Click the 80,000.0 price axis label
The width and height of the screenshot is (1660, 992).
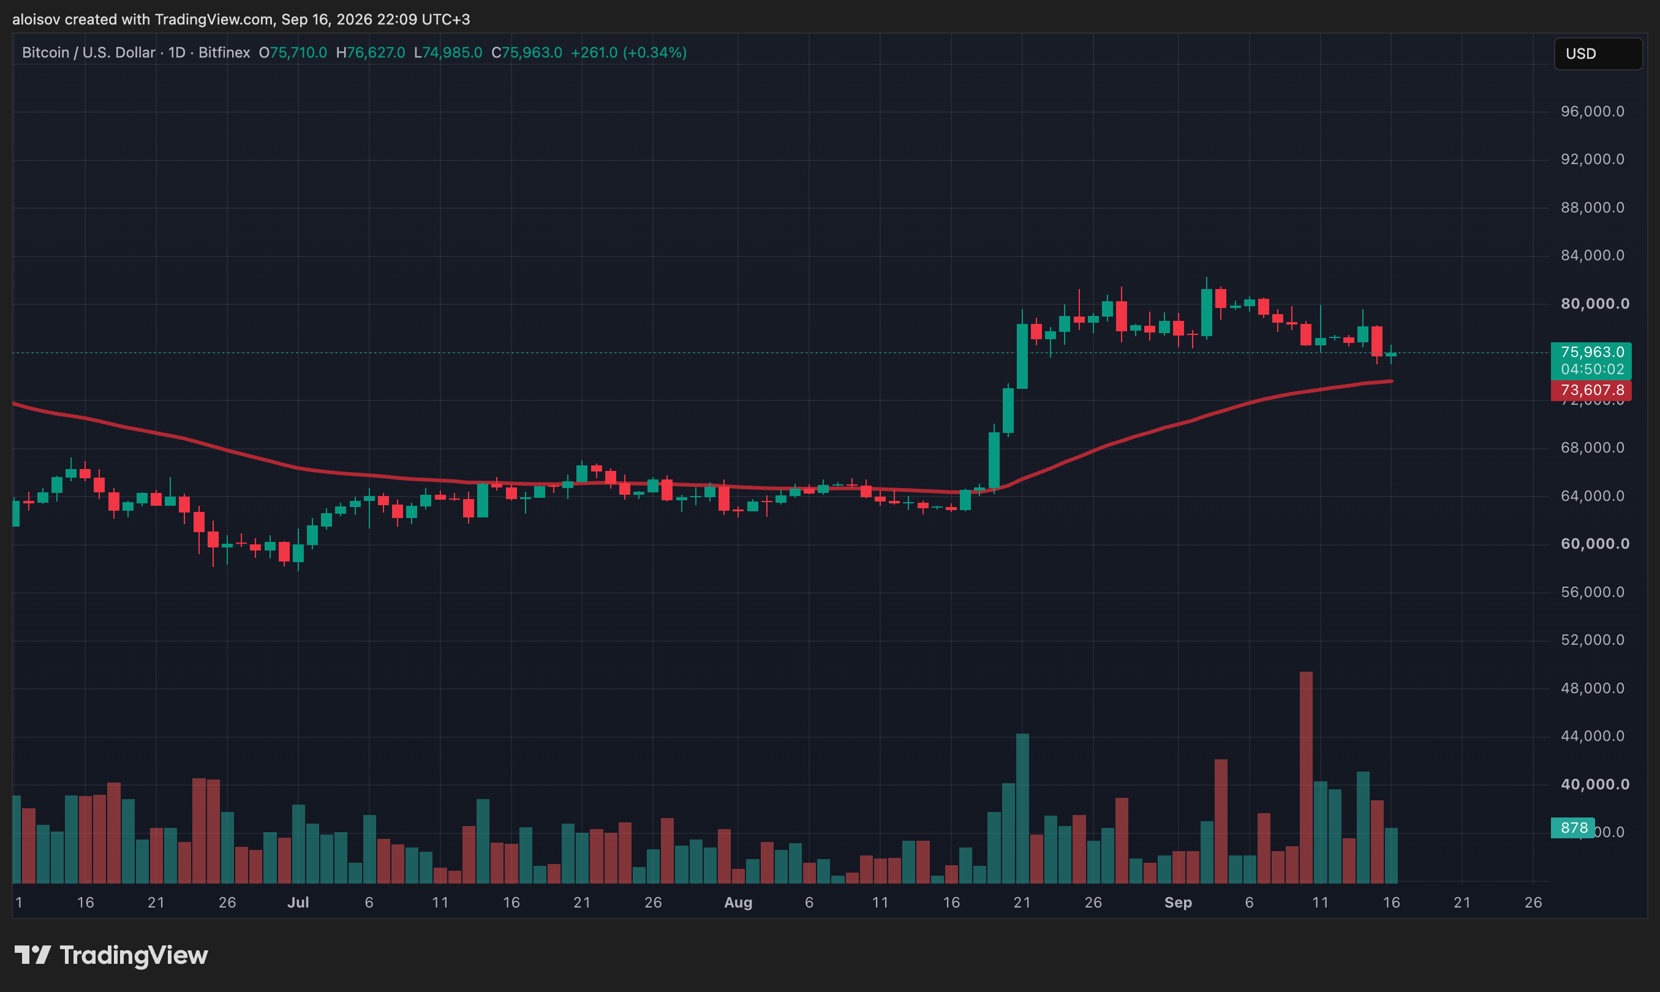[1594, 304]
